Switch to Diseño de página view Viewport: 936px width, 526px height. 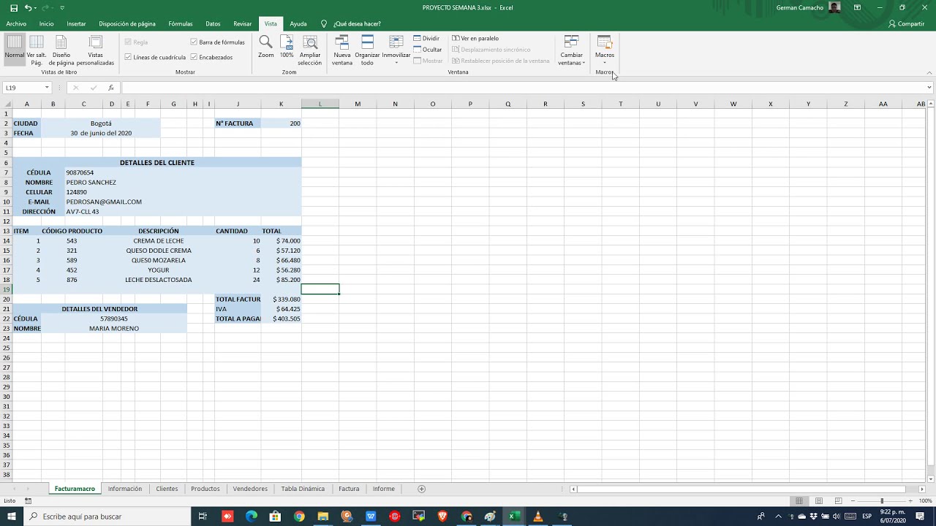pyautogui.click(x=61, y=50)
